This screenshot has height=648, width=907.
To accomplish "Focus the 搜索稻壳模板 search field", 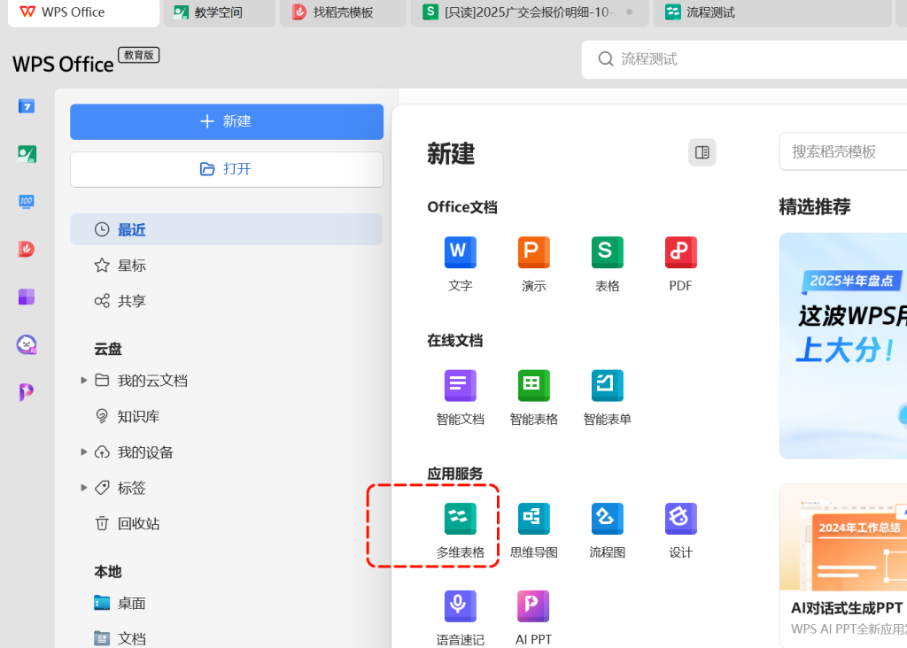I will [843, 152].
